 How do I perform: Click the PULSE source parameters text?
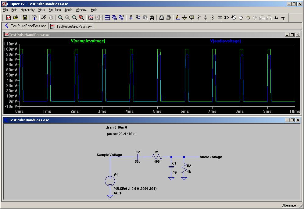coord(135,189)
